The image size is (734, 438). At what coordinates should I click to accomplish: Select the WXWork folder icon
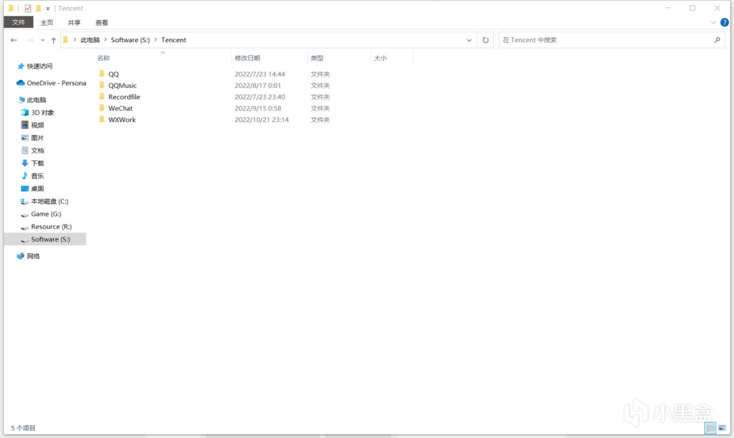[102, 119]
